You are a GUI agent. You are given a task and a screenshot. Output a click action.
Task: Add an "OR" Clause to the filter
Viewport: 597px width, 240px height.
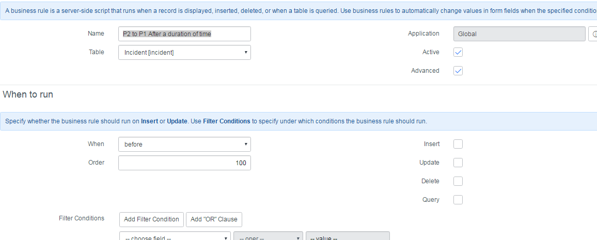[214, 219]
